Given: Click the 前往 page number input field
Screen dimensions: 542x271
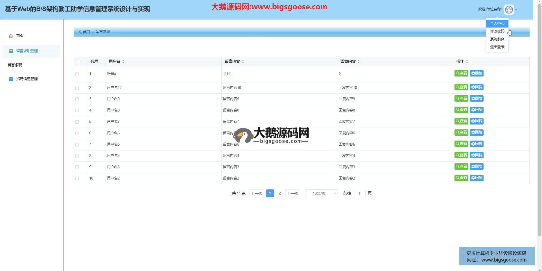Looking at the screenshot, I should pos(359,194).
